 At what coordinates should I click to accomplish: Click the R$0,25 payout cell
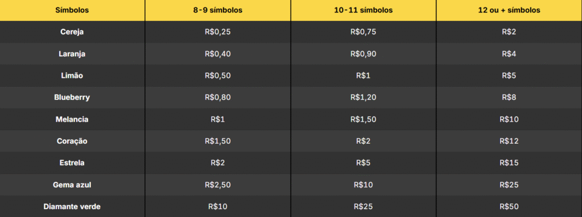(x=218, y=32)
